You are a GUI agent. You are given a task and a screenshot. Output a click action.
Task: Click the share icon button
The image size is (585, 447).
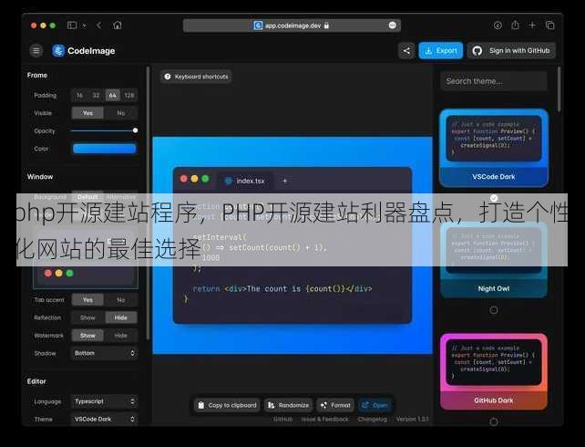point(406,50)
